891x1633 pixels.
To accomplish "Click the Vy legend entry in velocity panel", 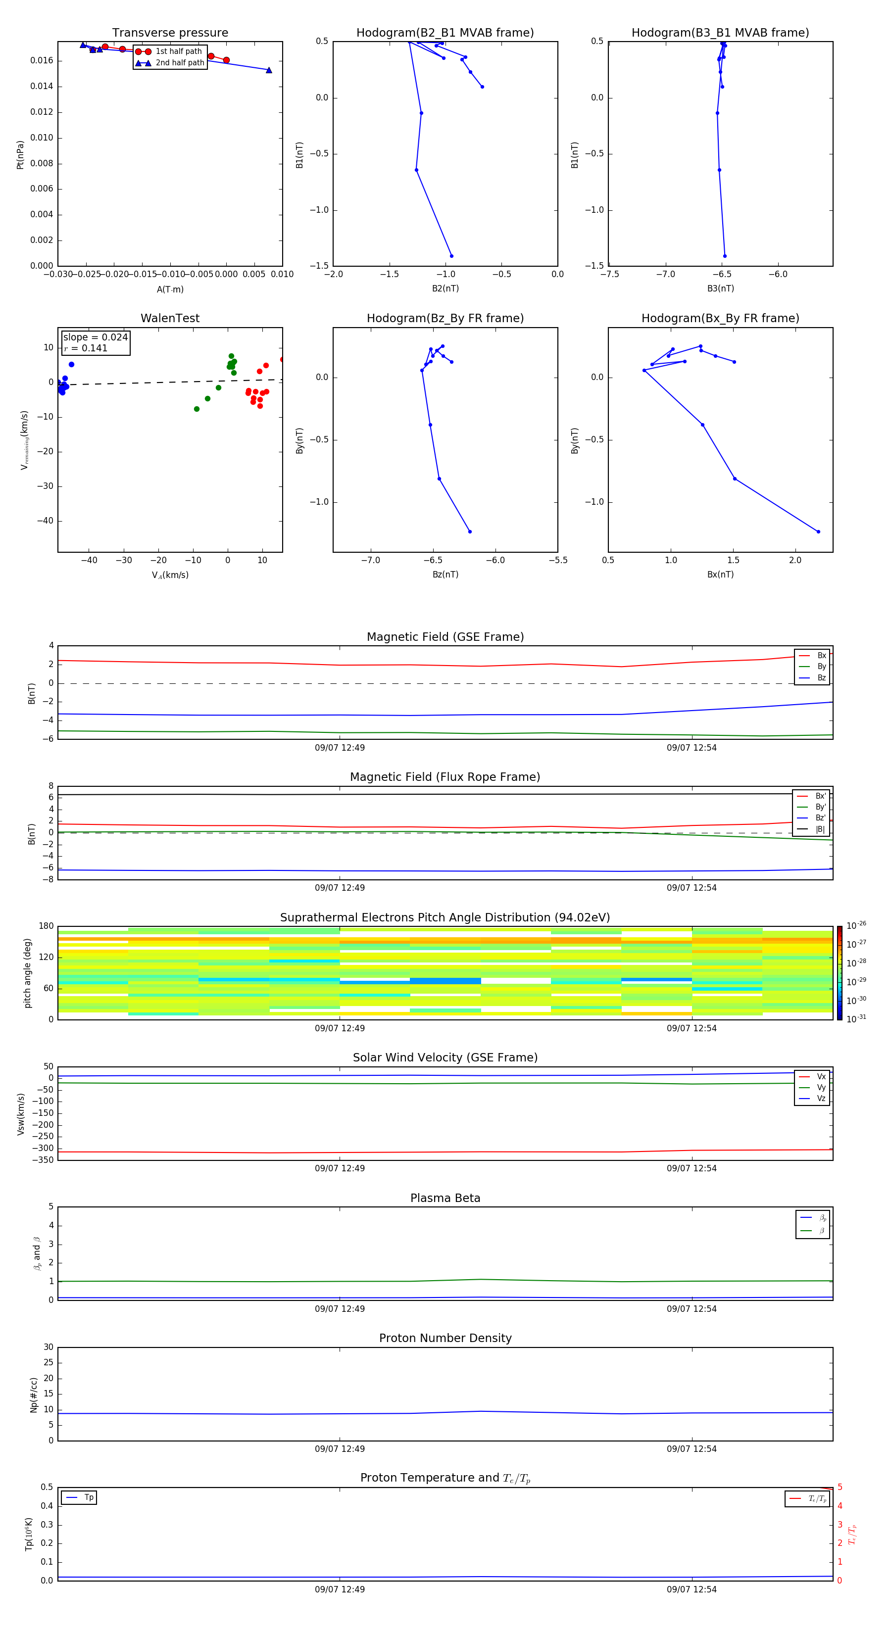I will tap(812, 1087).
